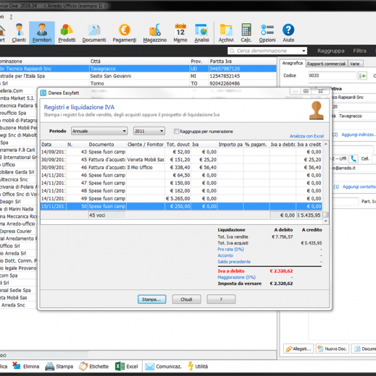Create a Nuovo Doc. document
The height and width of the screenshot is (376, 376).
[x=332, y=348]
